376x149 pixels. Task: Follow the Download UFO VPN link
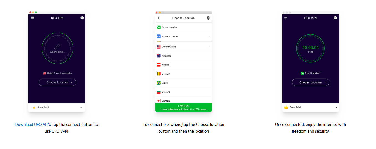[x=33, y=125]
